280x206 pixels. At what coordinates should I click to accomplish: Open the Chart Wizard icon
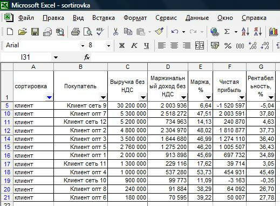tap(274, 32)
